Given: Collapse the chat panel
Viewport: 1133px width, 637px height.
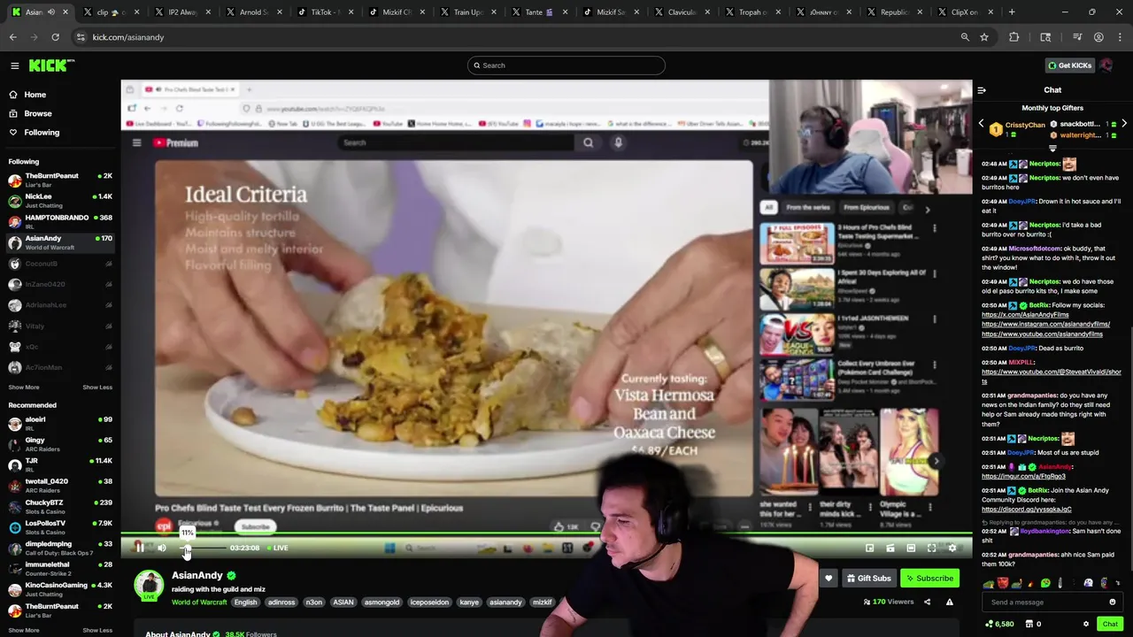Looking at the screenshot, I should [x=982, y=90].
